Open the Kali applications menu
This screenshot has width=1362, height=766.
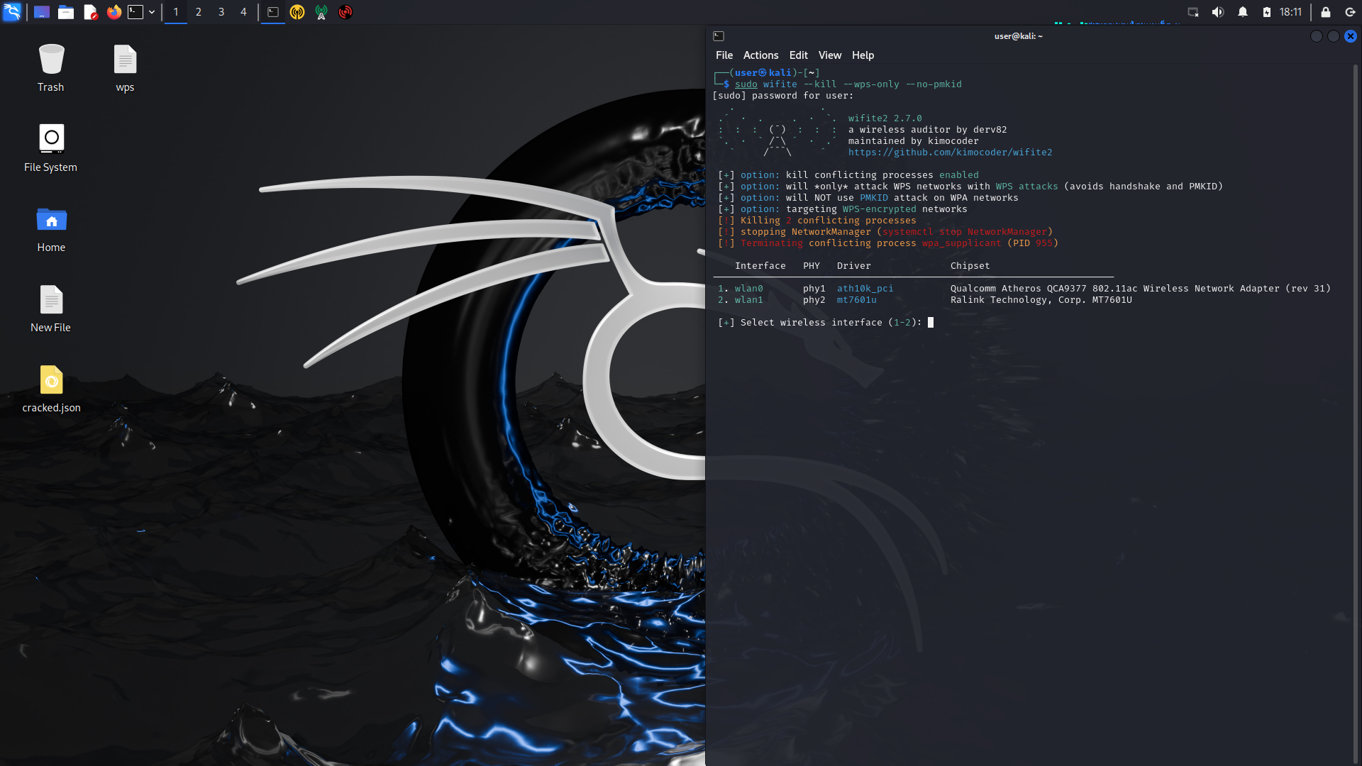pos(12,12)
